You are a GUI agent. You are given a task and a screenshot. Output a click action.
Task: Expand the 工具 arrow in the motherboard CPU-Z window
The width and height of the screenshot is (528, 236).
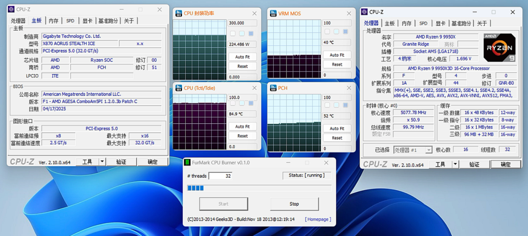point(102,162)
